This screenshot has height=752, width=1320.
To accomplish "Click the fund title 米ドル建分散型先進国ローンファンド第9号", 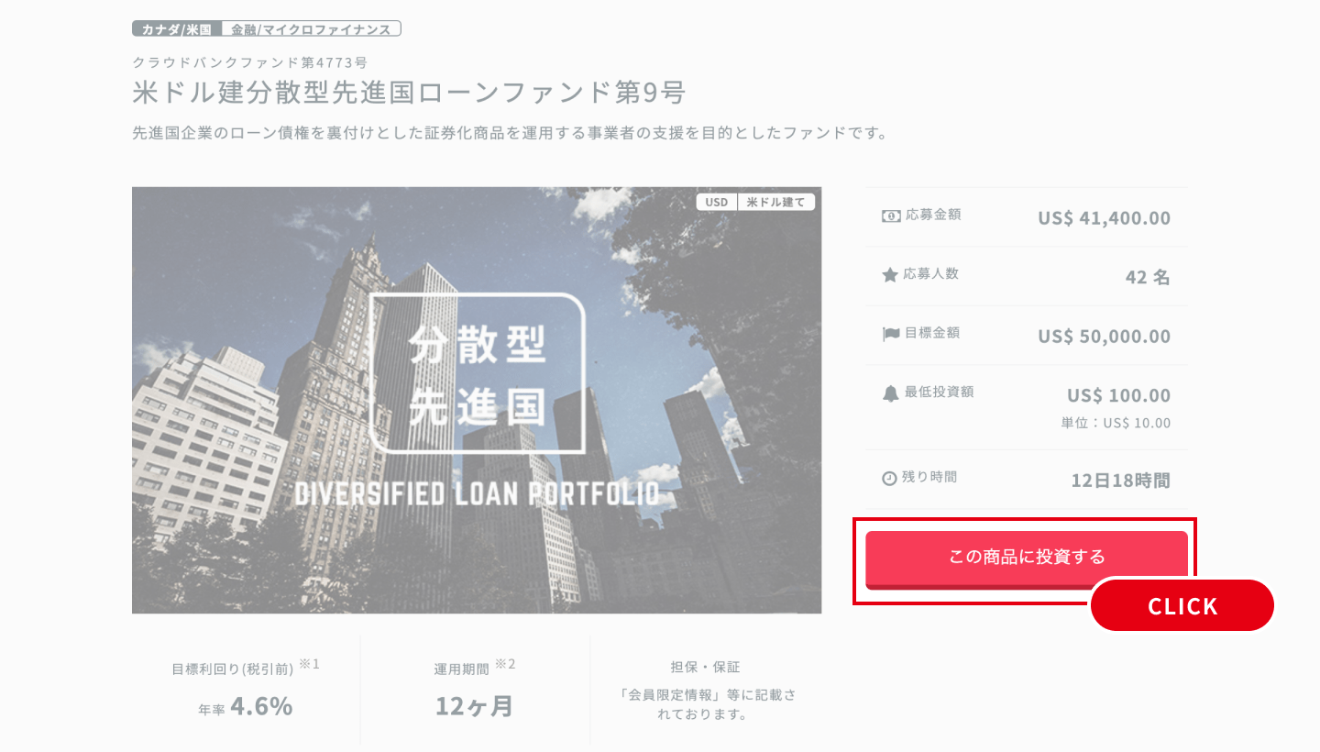I will pyautogui.click(x=409, y=93).
